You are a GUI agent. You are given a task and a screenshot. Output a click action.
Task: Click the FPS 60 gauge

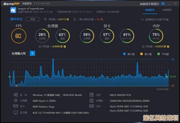[19, 36]
